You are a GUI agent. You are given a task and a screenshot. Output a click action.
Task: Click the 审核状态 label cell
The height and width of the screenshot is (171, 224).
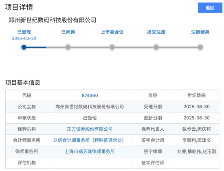coord(27,118)
